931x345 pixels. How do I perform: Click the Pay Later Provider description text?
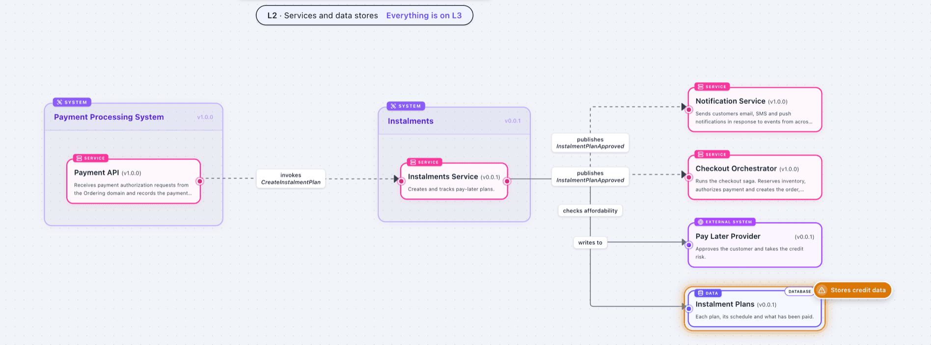(x=749, y=253)
